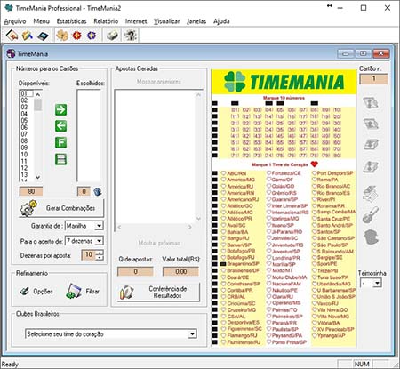Click the Disponíveis list scroll up arrow

click(37, 95)
